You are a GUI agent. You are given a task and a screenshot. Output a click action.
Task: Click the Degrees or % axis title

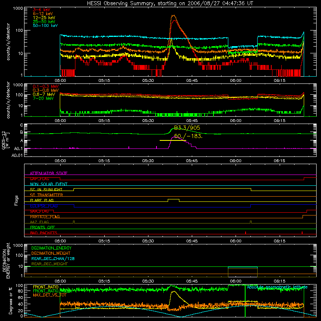10,301
